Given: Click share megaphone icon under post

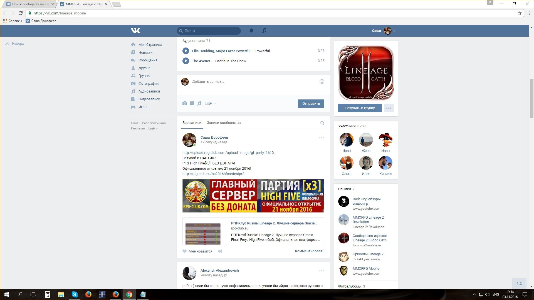Looking at the screenshot, I should pos(220,251).
